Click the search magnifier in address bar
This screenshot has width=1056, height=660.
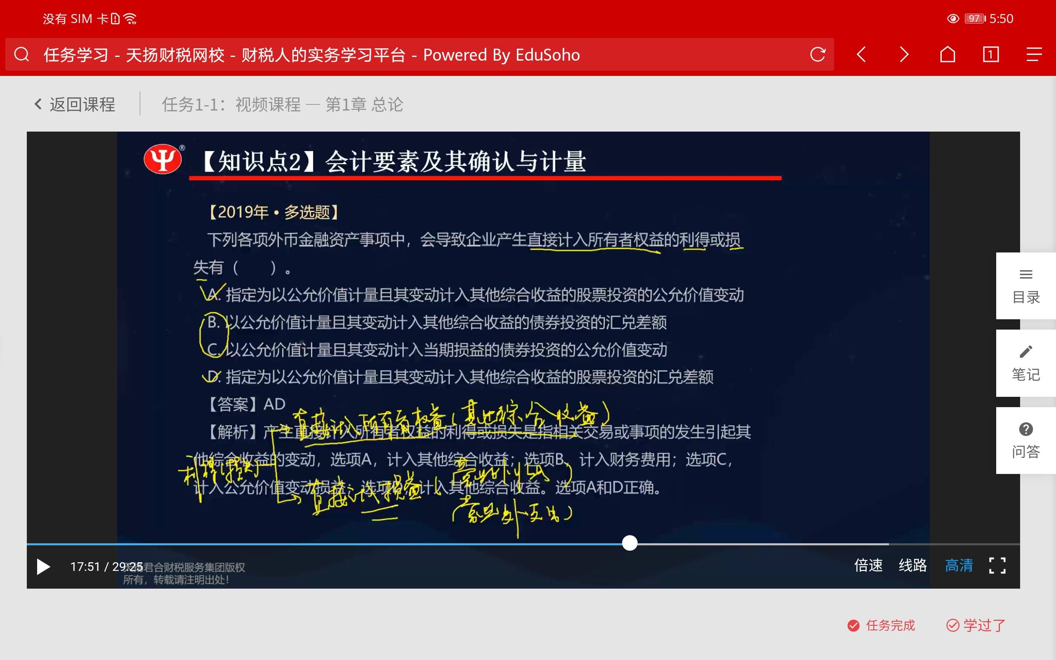pos(21,54)
